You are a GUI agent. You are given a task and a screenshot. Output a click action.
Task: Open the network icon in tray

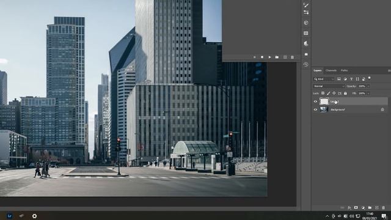tap(358, 216)
